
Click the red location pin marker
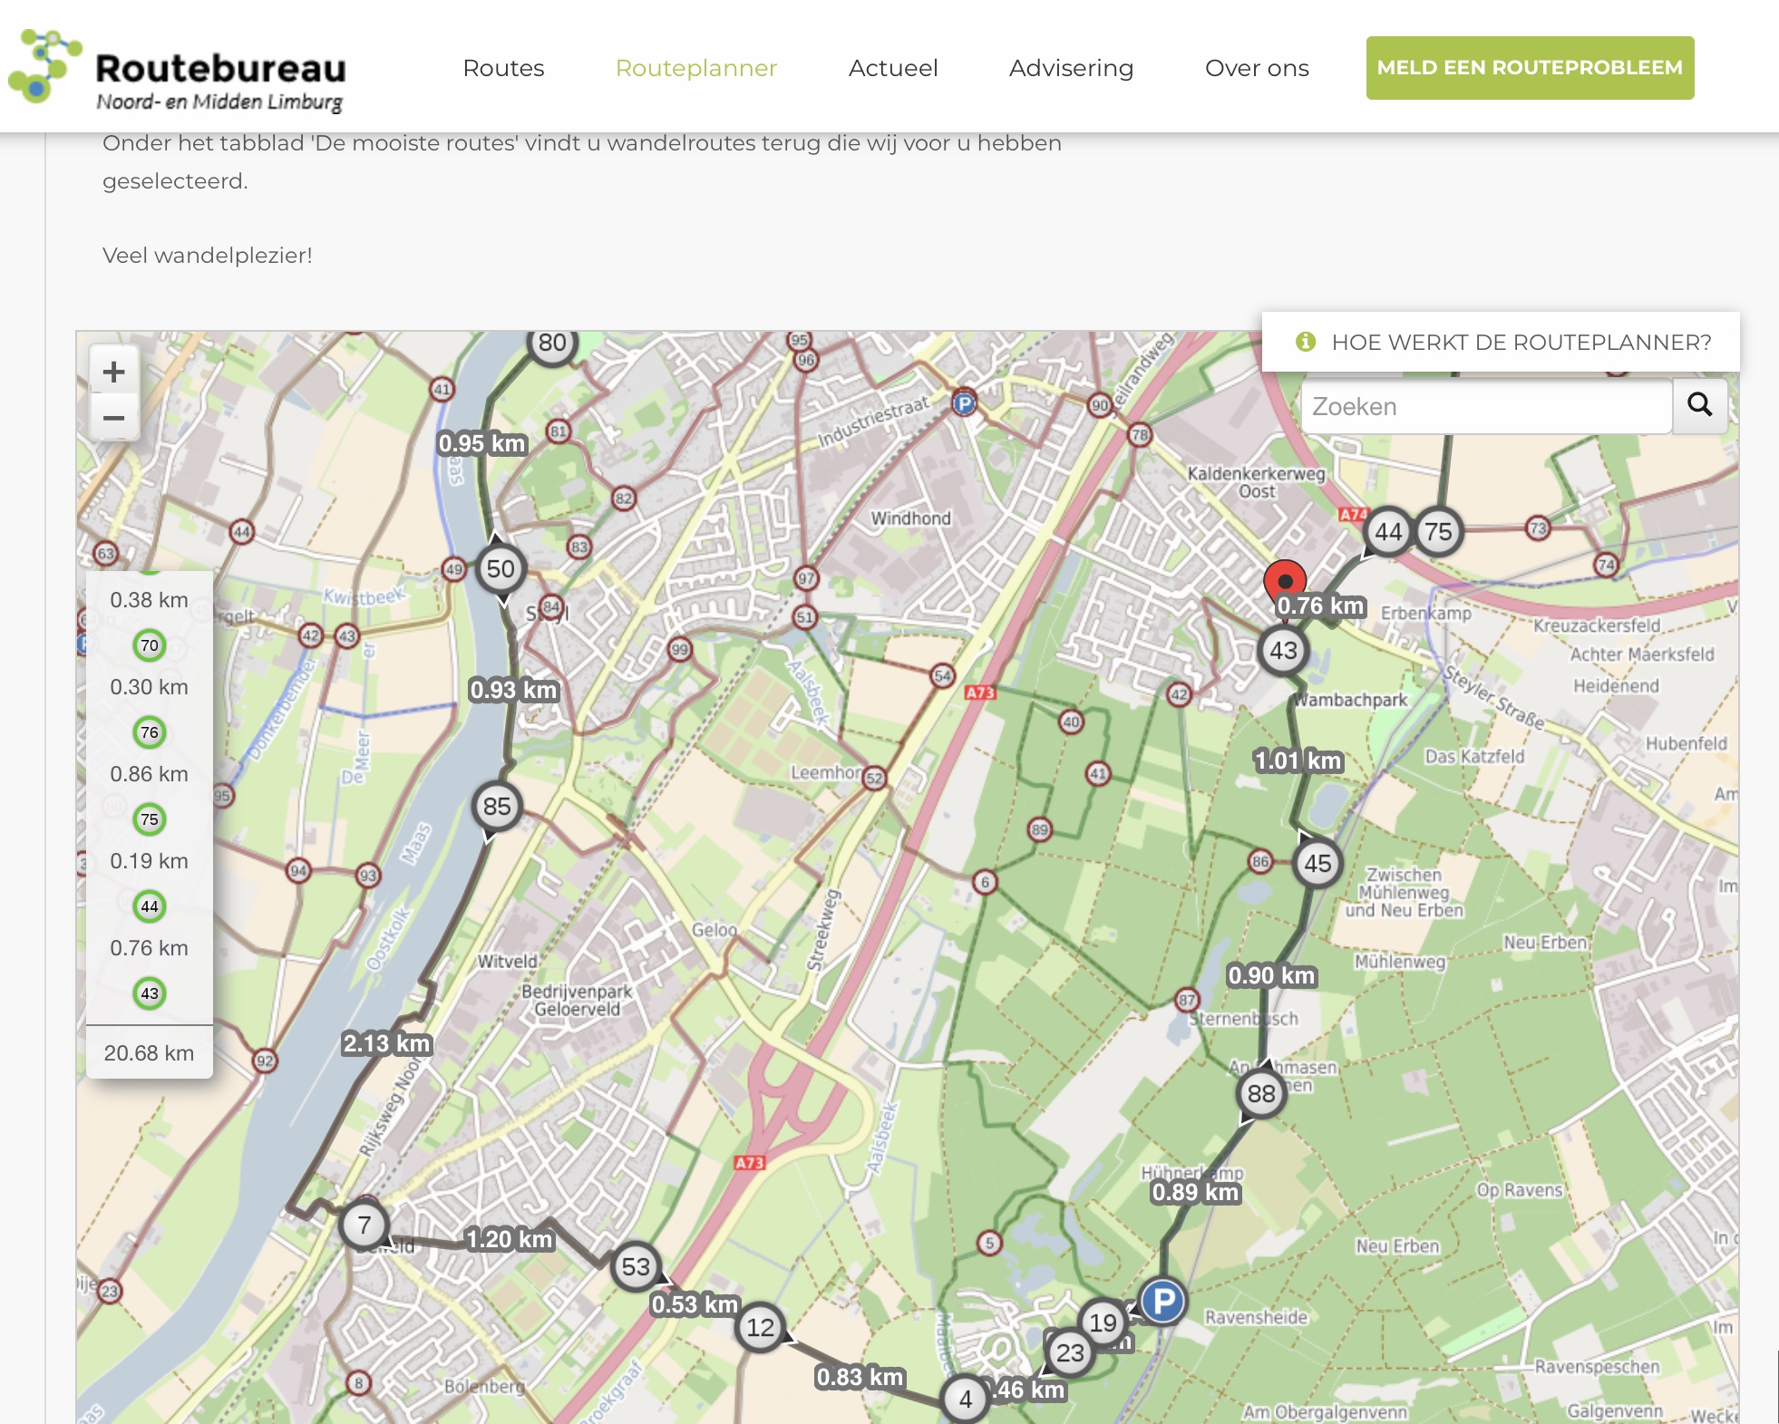pyautogui.click(x=1285, y=579)
